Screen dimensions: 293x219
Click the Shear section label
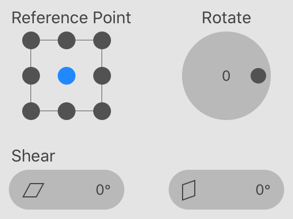point(33,156)
